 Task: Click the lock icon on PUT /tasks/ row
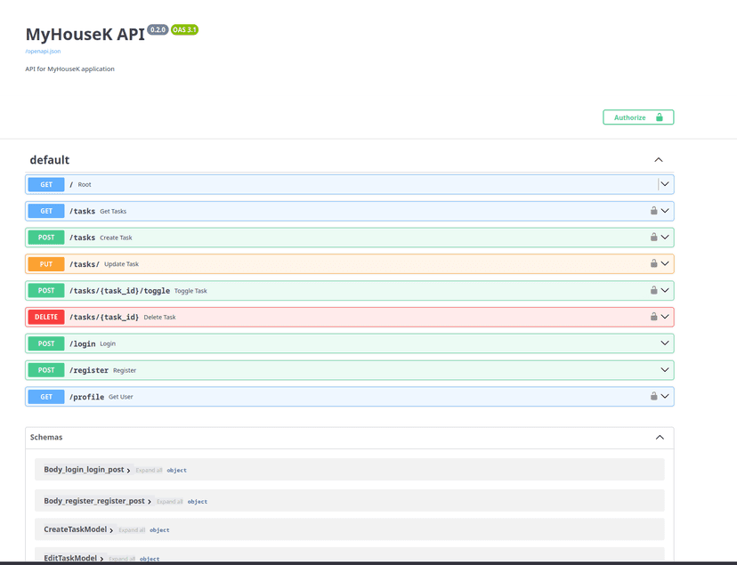(653, 264)
